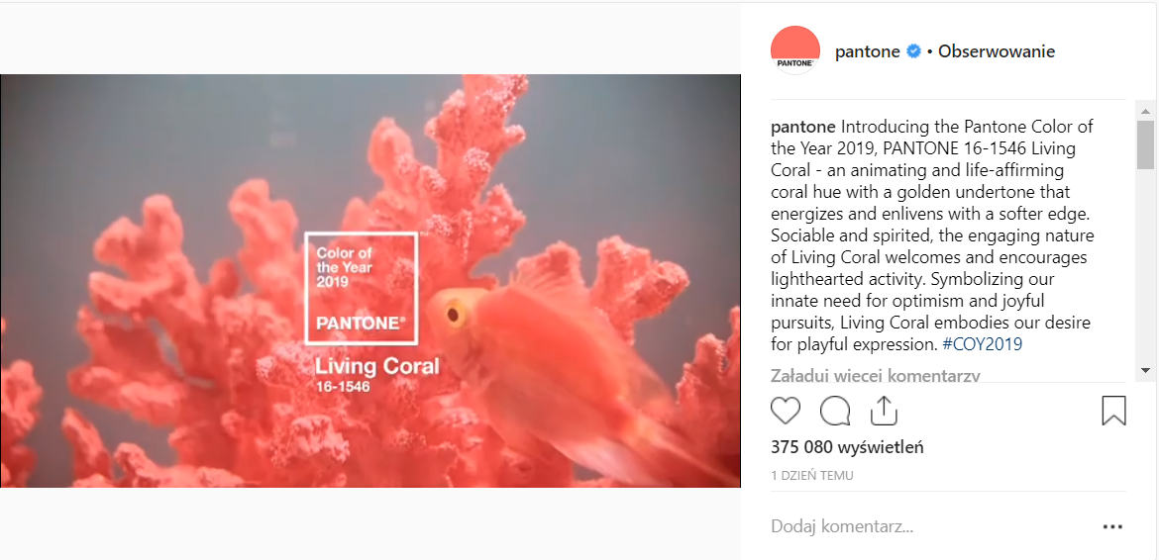1159x560 pixels.
Task: Load more comments via Załaduj więcej komentarzy
Action: [875, 376]
